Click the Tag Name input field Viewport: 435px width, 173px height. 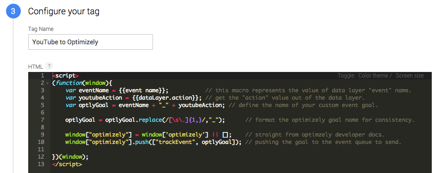point(91,42)
